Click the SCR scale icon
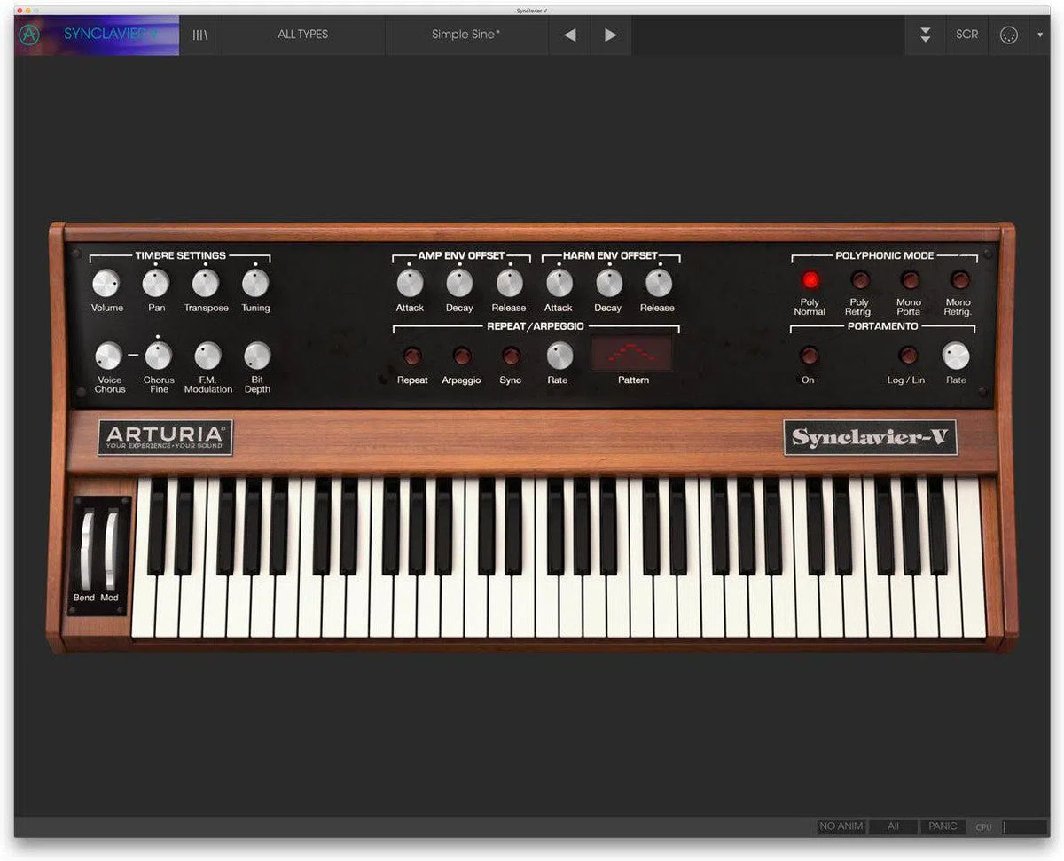This screenshot has width=1064, height=861. point(966,35)
